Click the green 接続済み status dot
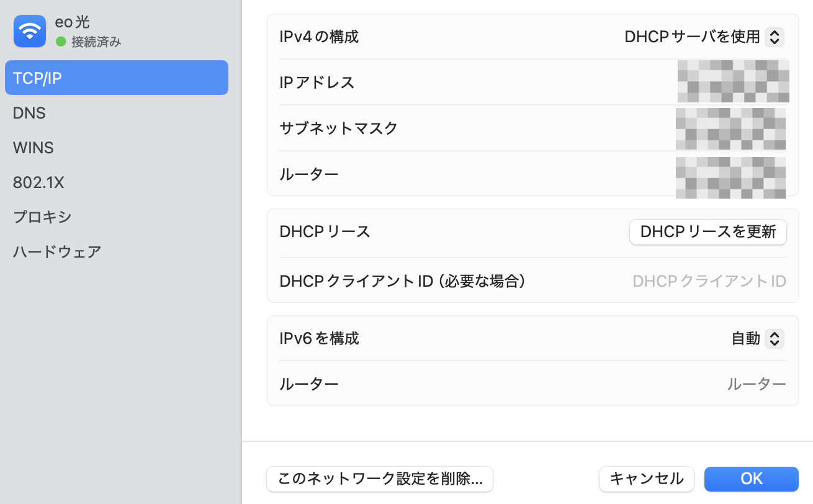This screenshot has height=504, width=813. (x=61, y=42)
